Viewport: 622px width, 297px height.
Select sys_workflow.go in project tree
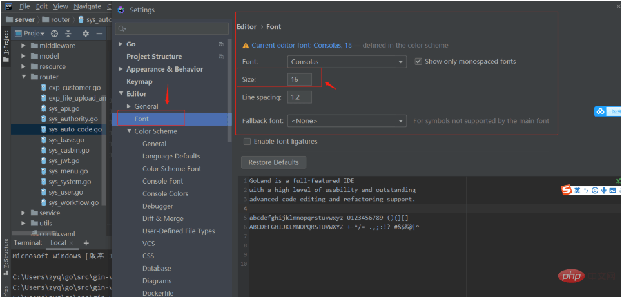pyautogui.click(x=73, y=203)
